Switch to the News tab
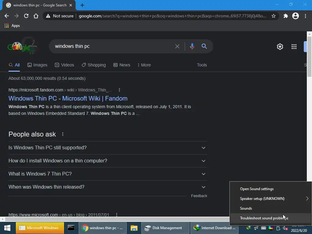Viewport: 312px width, 234px height. click(x=122, y=65)
